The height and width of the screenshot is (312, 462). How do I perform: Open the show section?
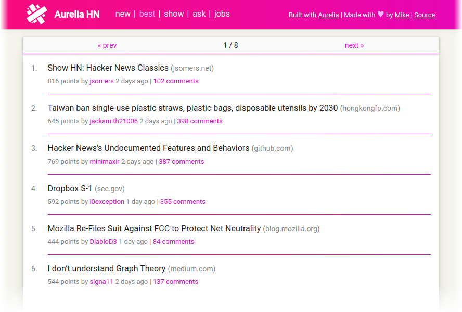tap(174, 14)
